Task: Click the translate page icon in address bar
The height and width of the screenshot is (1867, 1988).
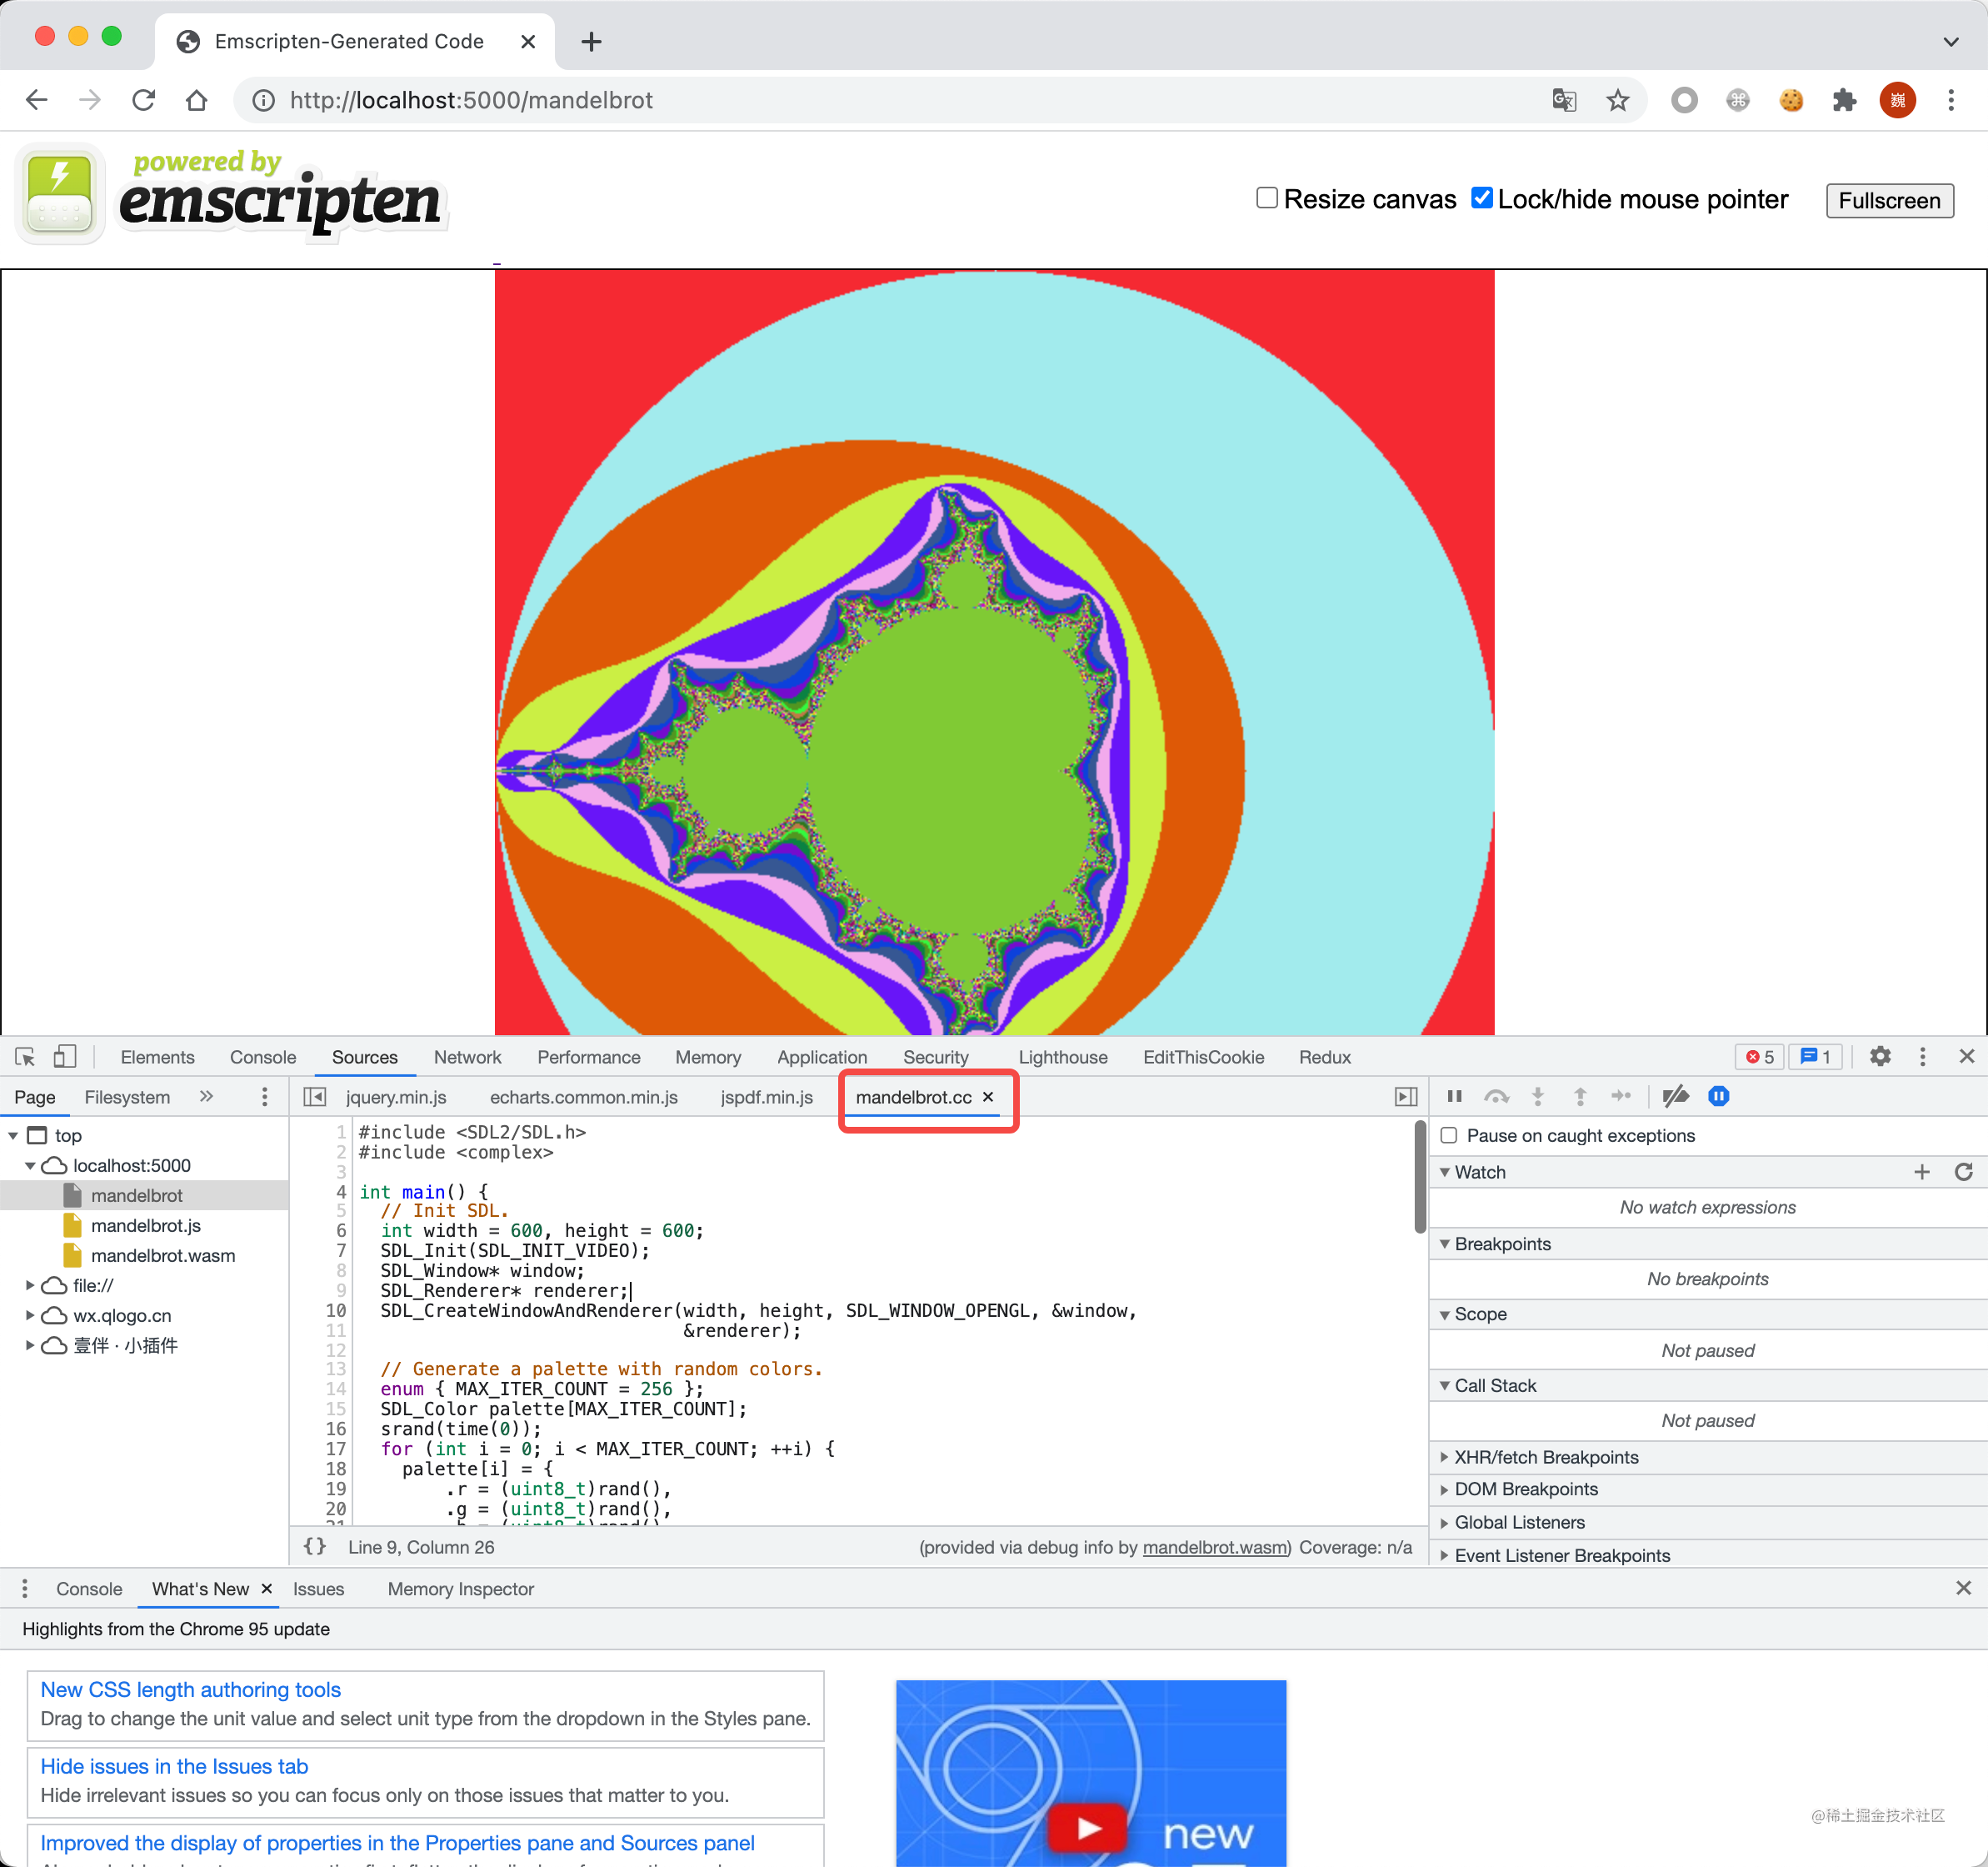Action: click(1564, 100)
